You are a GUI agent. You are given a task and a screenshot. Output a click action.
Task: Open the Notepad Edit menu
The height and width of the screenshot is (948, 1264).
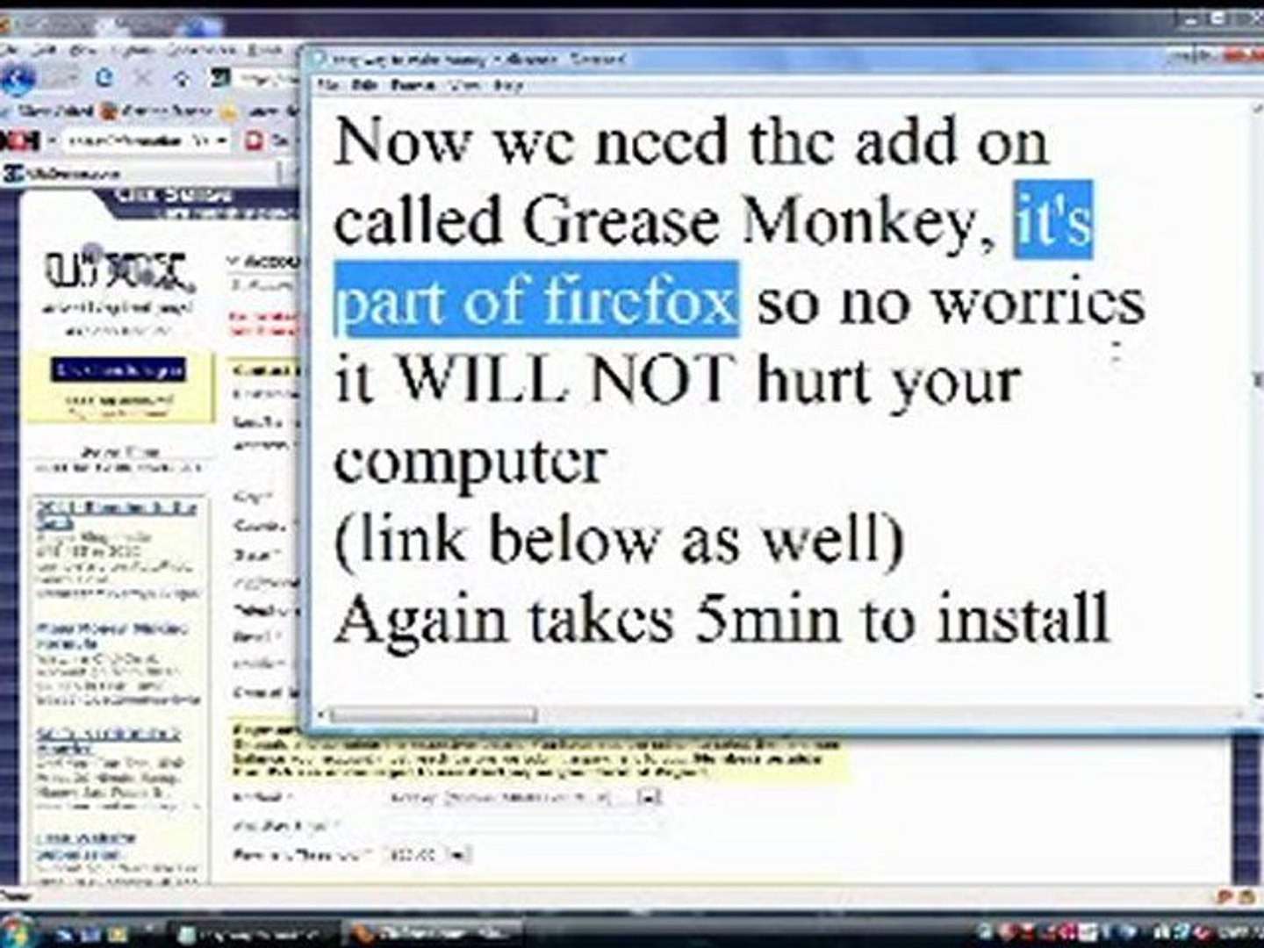point(364,85)
